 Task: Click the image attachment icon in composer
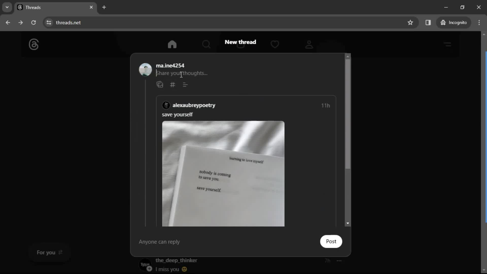point(160,85)
